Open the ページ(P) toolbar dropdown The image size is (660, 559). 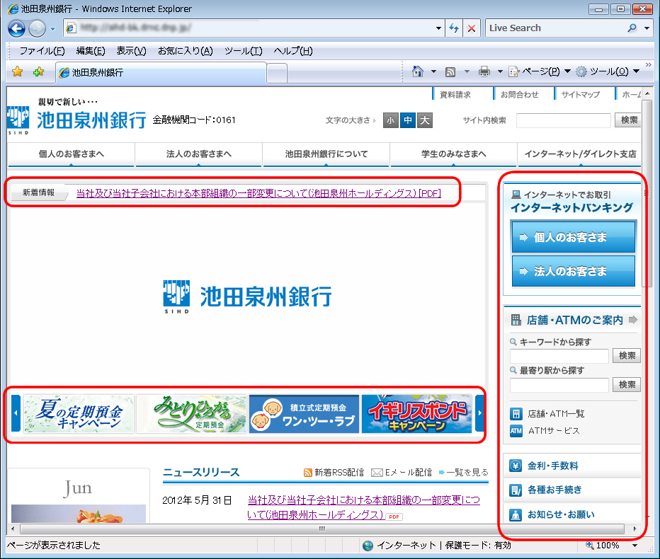(539, 72)
